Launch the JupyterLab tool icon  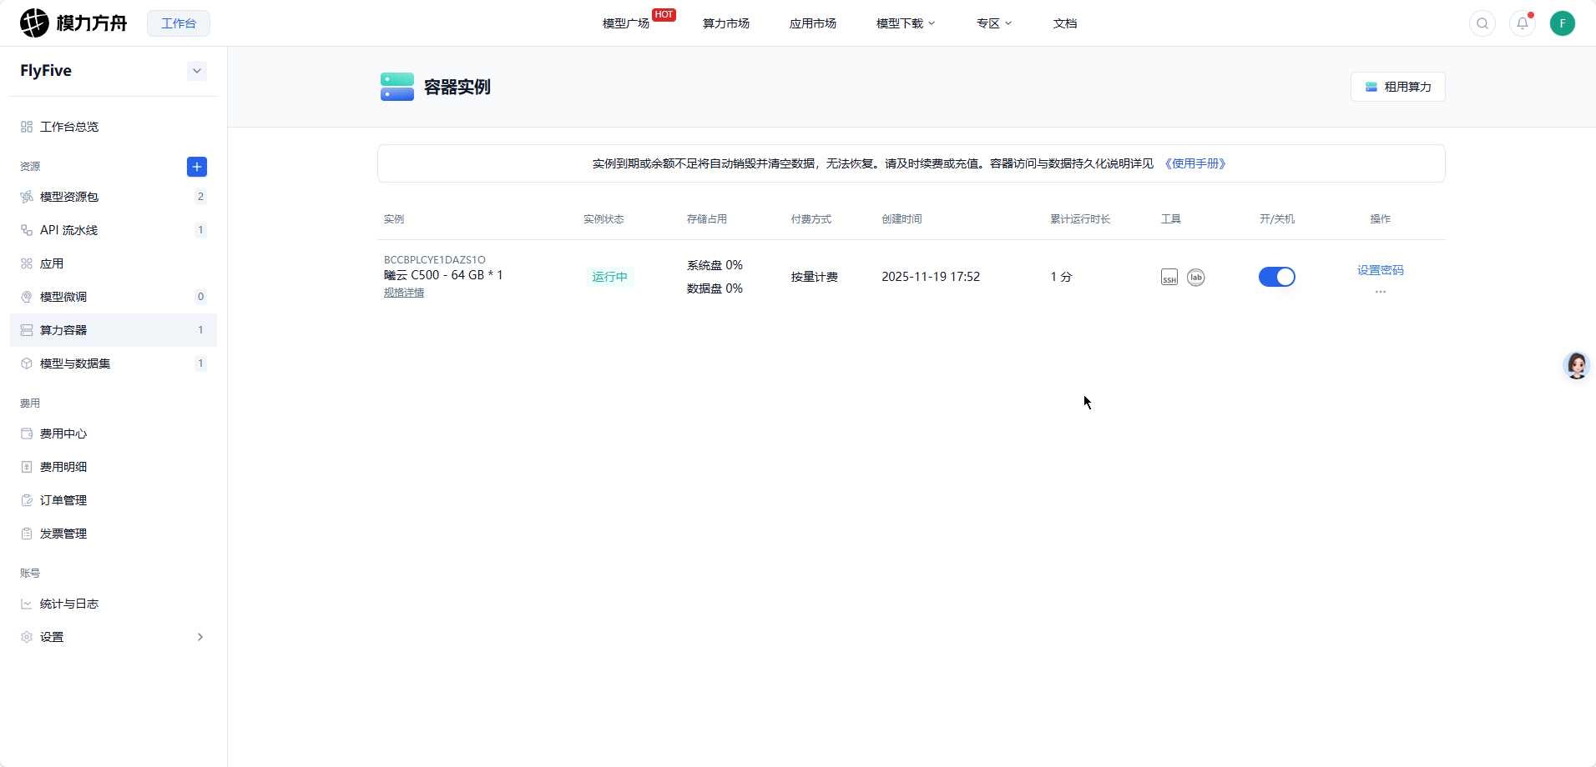[1195, 278]
